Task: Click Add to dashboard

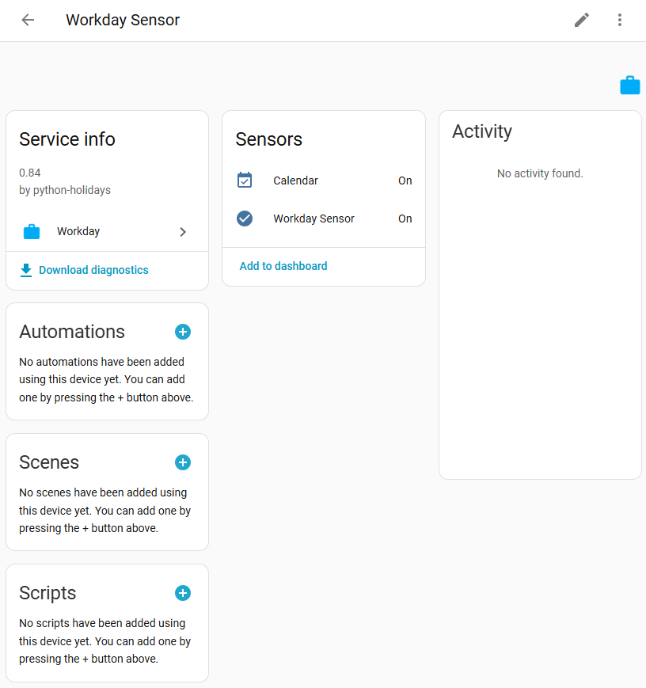Action: pyautogui.click(x=283, y=266)
